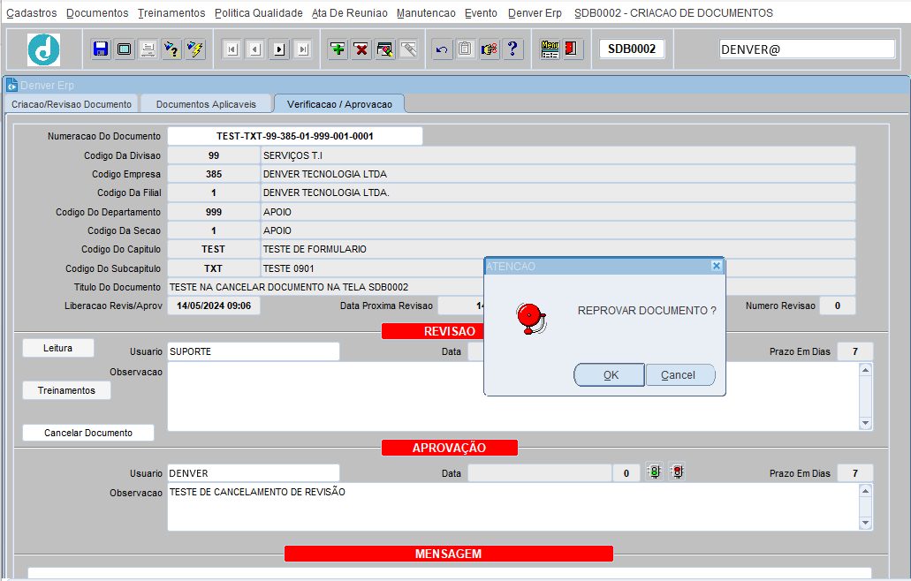Click the Numero Revisao field

[x=837, y=306]
